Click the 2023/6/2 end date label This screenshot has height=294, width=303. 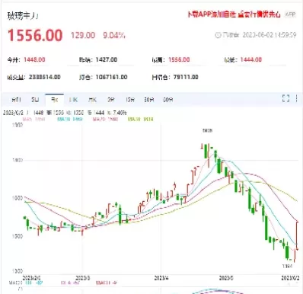pos(289,278)
